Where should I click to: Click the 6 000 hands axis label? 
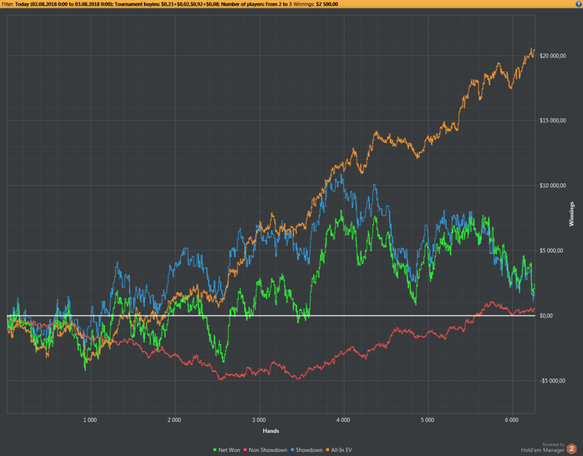(511, 419)
